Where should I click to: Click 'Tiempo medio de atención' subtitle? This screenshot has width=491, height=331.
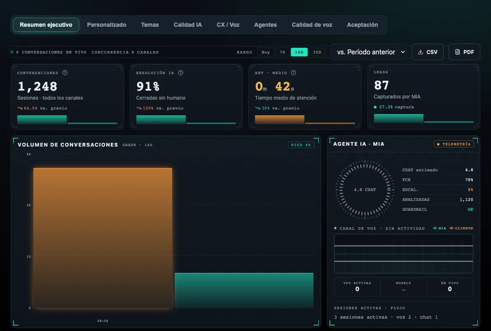coord(285,98)
